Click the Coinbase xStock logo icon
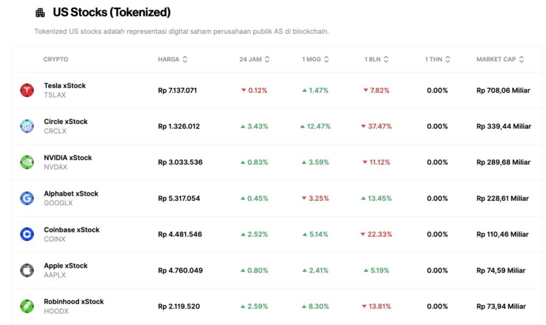 coord(27,234)
